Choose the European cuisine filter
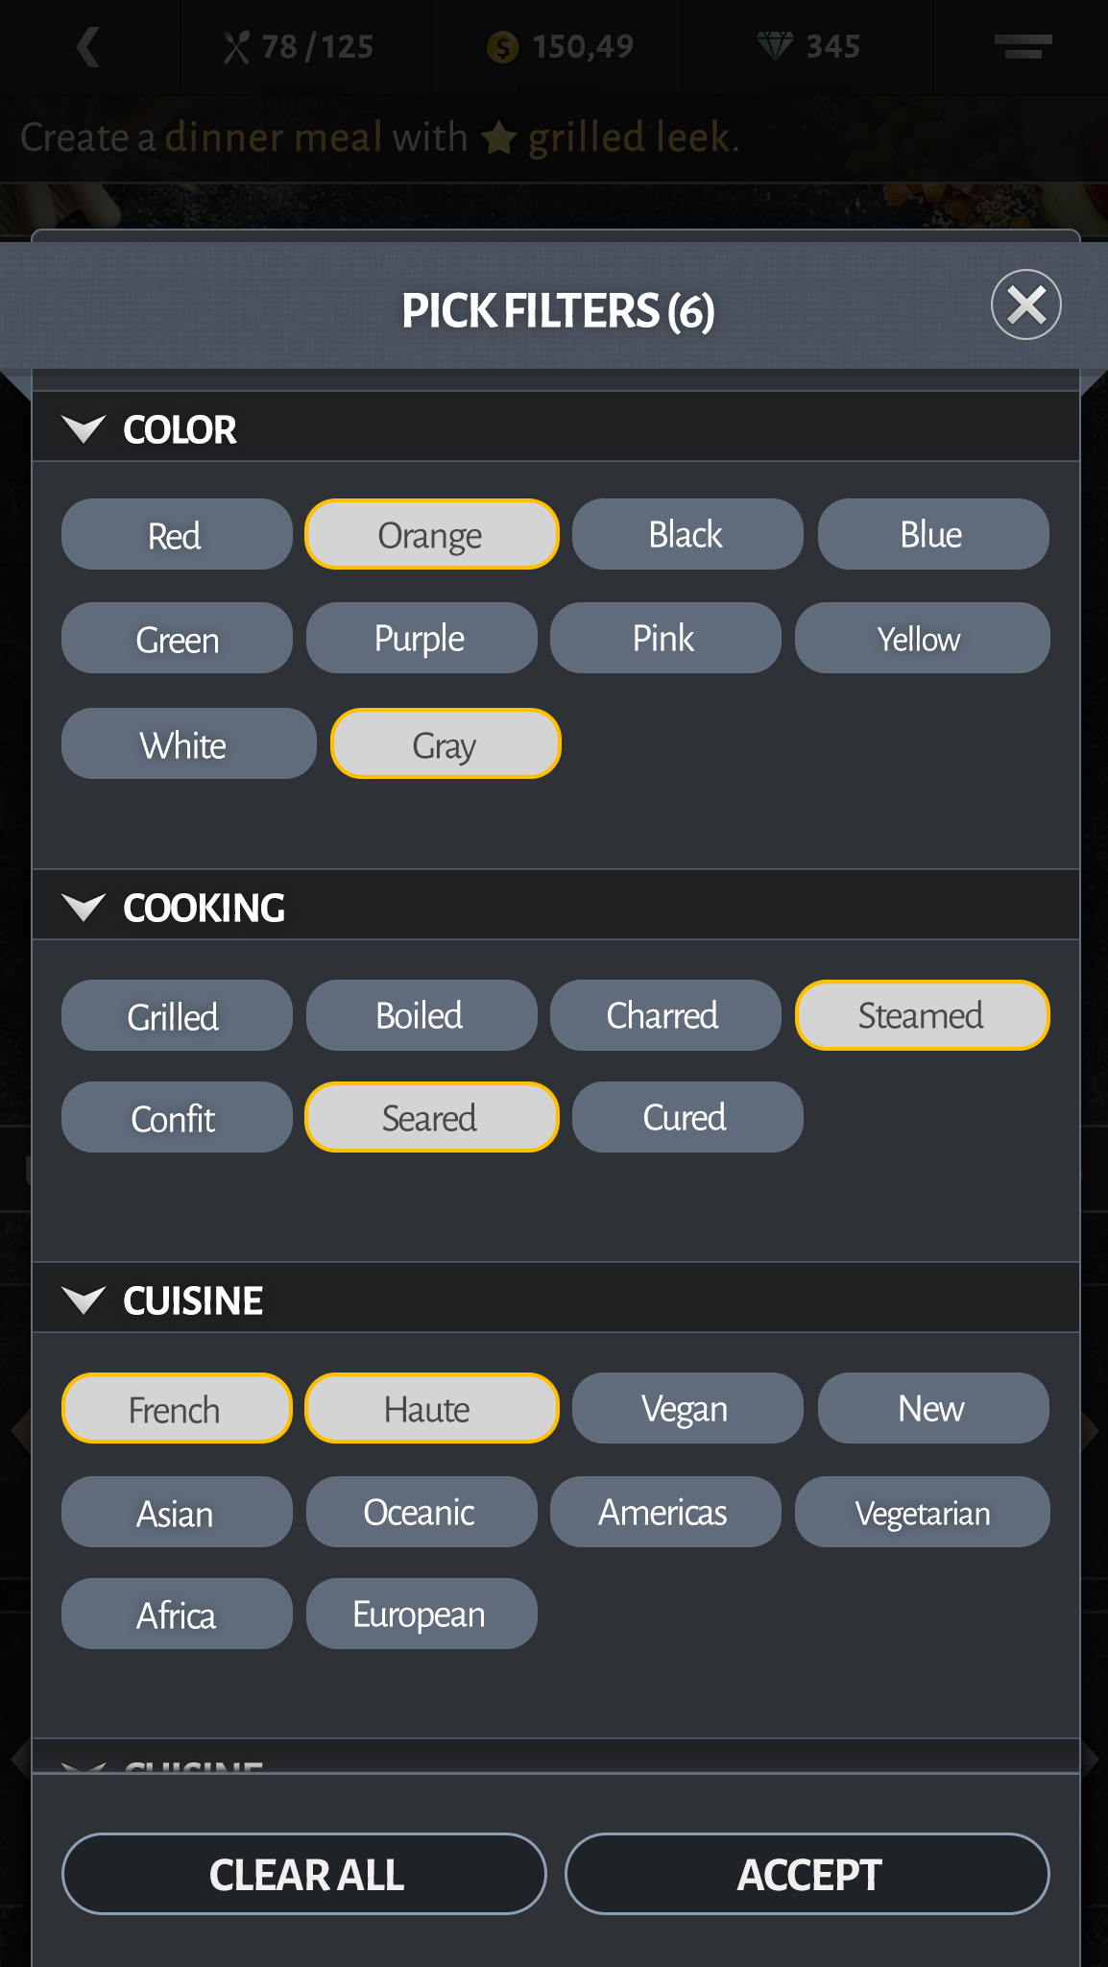 pos(421,1615)
